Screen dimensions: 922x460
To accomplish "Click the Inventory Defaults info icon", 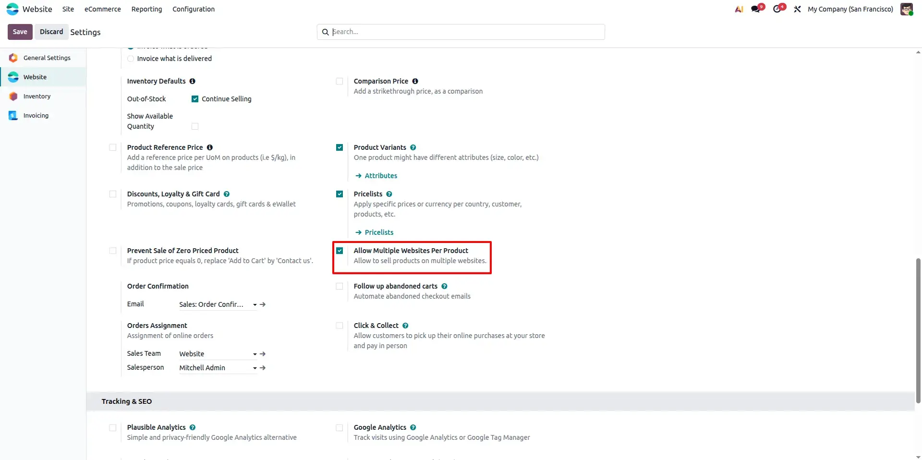I will 192,81.
